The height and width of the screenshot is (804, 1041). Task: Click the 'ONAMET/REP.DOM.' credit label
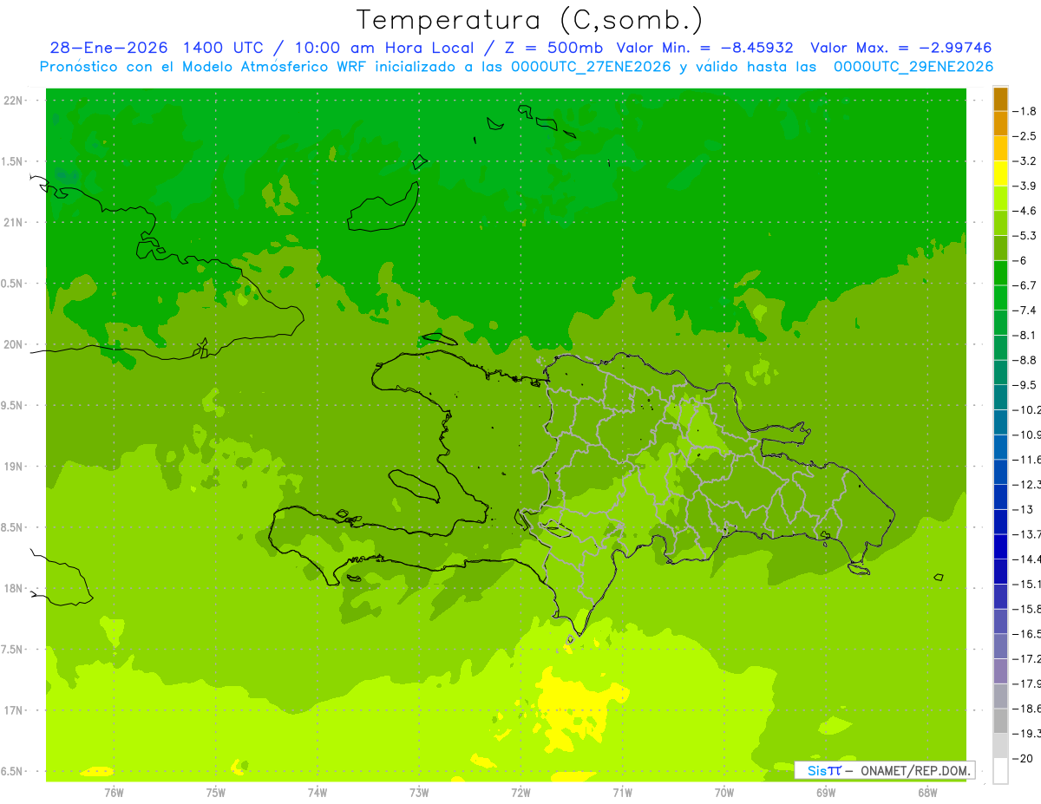pyautogui.click(x=915, y=770)
